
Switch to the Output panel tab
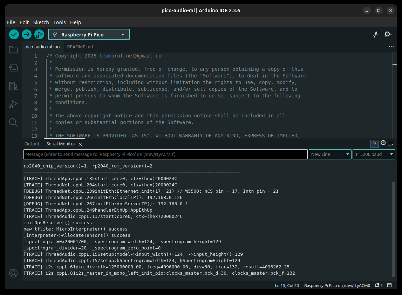(32, 144)
